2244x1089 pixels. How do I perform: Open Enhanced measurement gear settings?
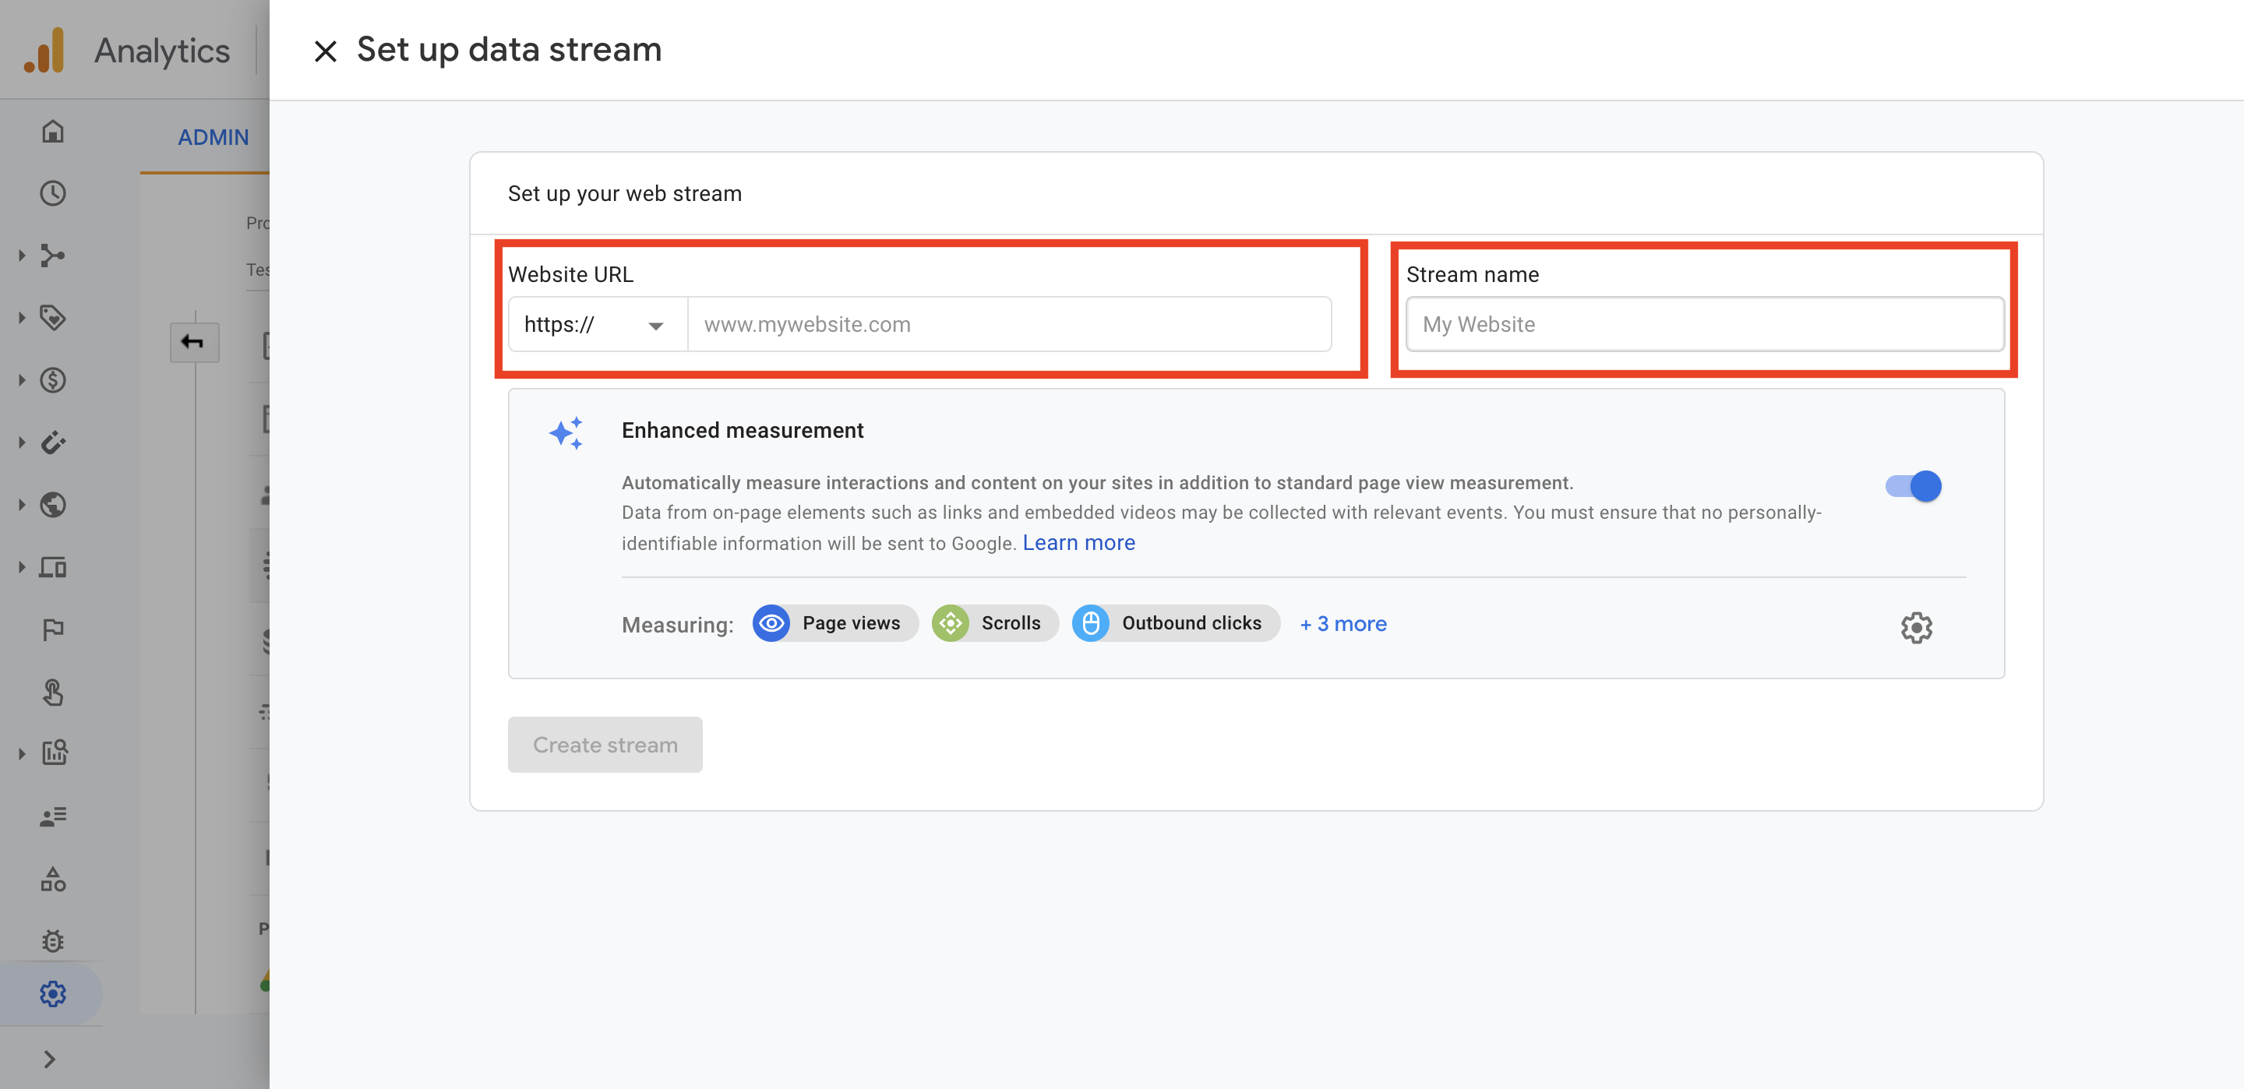click(x=1916, y=627)
